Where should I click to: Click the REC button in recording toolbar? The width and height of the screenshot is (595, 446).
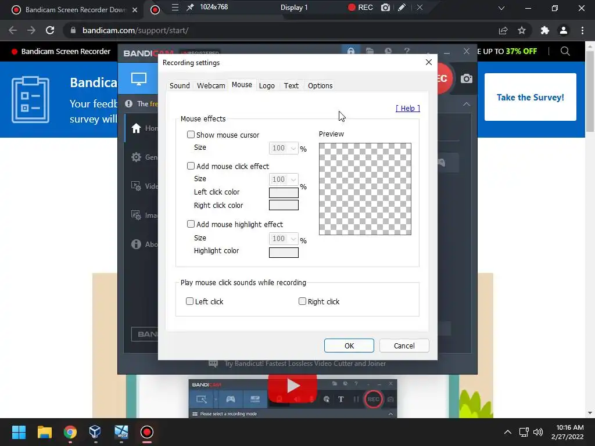click(x=360, y=7)
